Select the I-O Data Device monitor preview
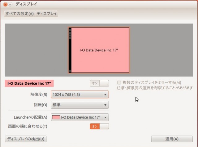This screenshot has height=147, width=198. (x=99, y=50)
